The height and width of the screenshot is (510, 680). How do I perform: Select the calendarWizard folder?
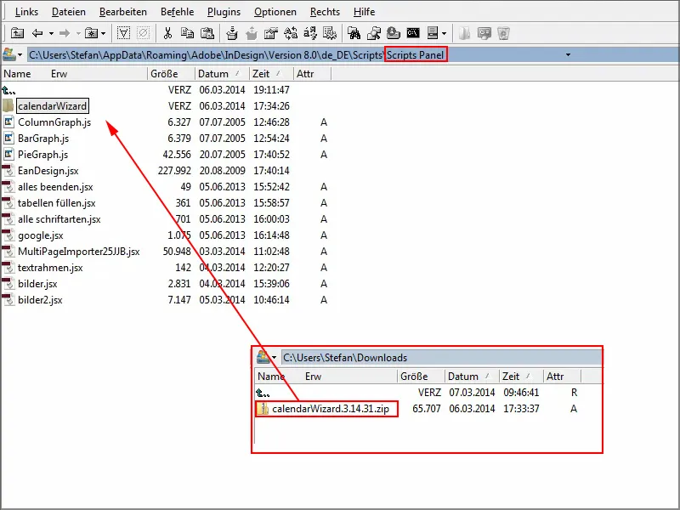click(52, 105)
